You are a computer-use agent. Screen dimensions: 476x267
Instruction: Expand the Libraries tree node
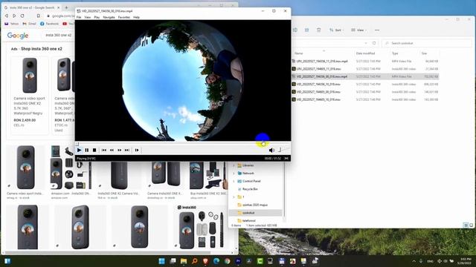coord(234,165)
